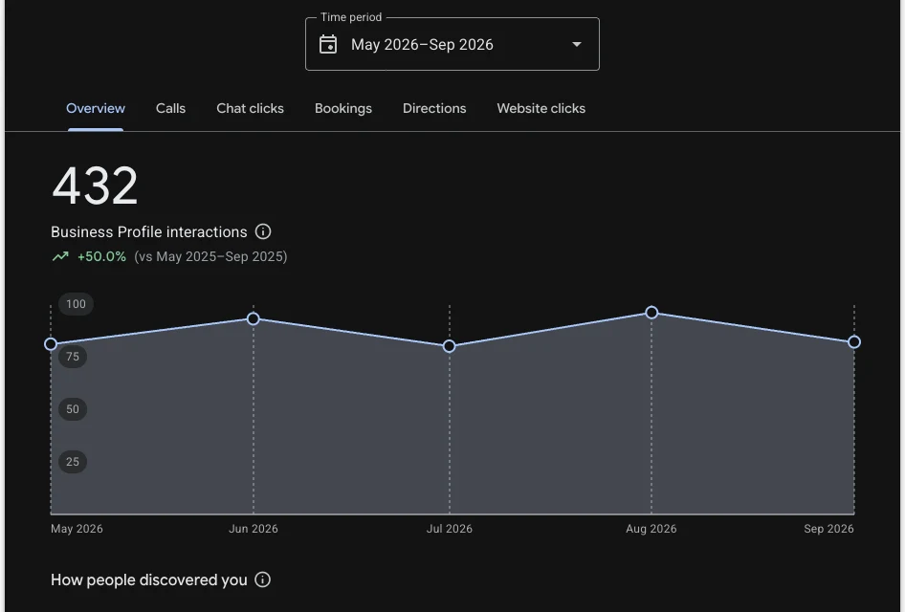
Task: Open the Chat clicks tab
Action: point(250,108)
